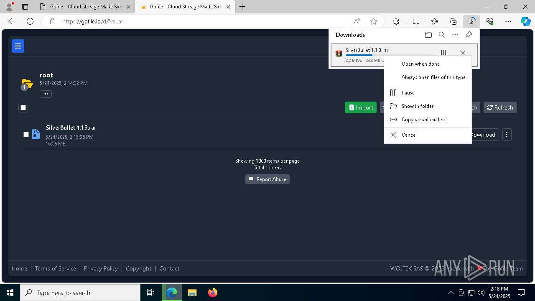
Task: Open the Collections icon in toolbar
Action: pos(453,21)
